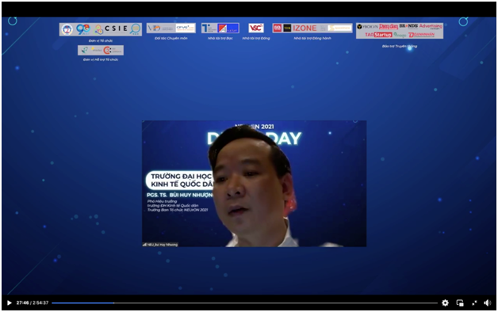Enable picture-in-picture mode

[460, 303]
